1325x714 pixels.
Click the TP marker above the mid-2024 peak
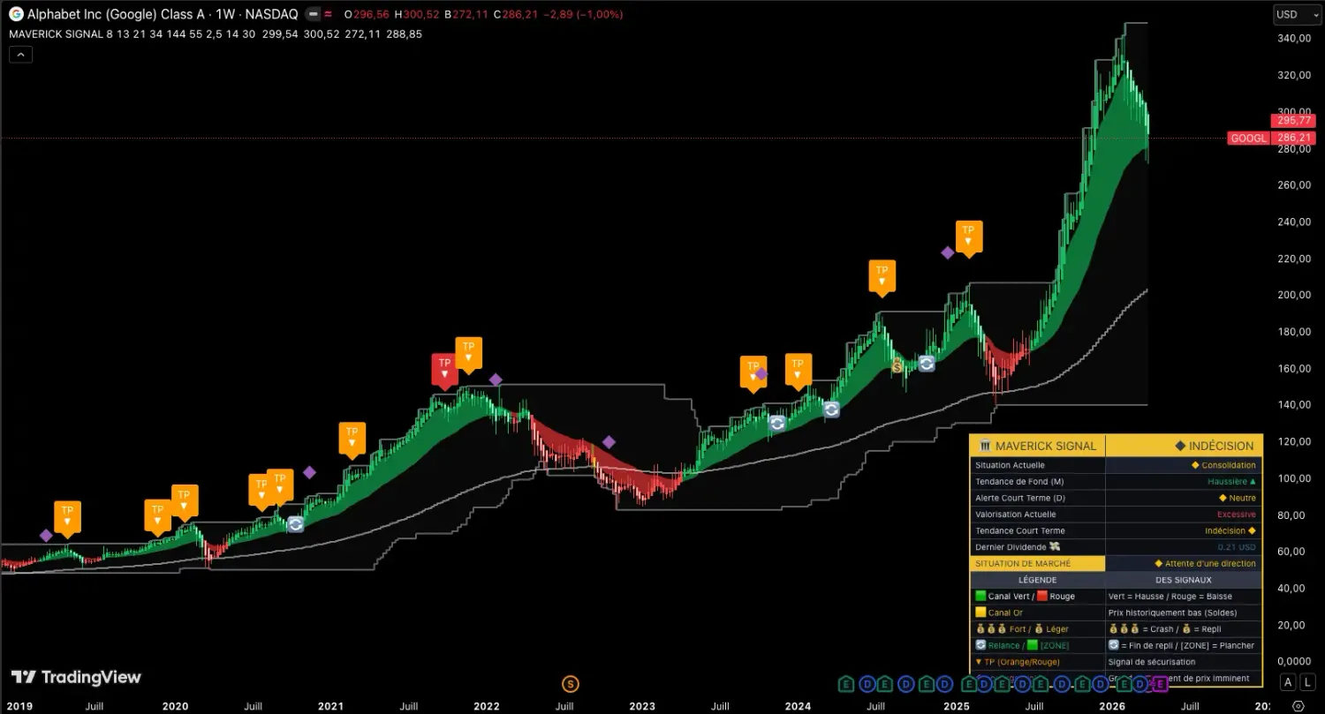pos(881,276)
